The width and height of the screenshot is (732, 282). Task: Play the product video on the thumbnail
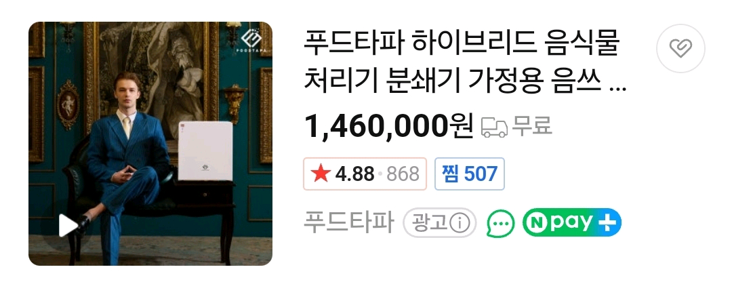68,226
